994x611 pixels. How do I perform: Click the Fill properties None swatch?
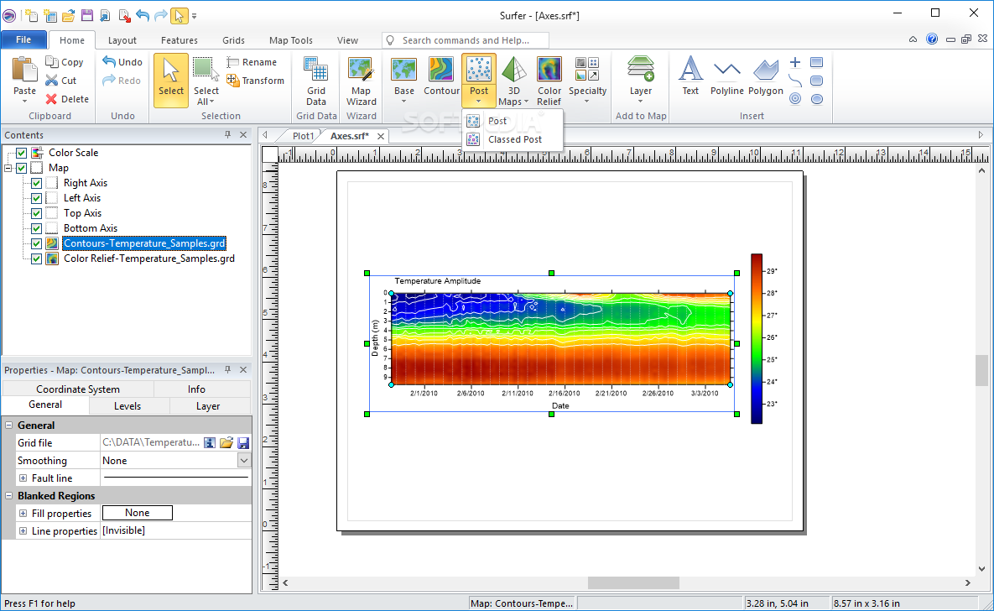(137, 513)
